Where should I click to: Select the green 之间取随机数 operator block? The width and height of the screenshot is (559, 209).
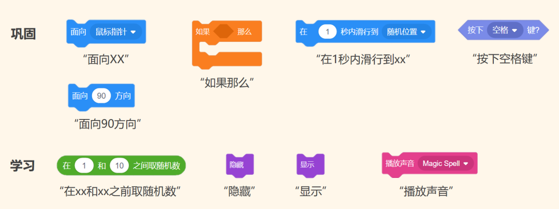point(121,166)
